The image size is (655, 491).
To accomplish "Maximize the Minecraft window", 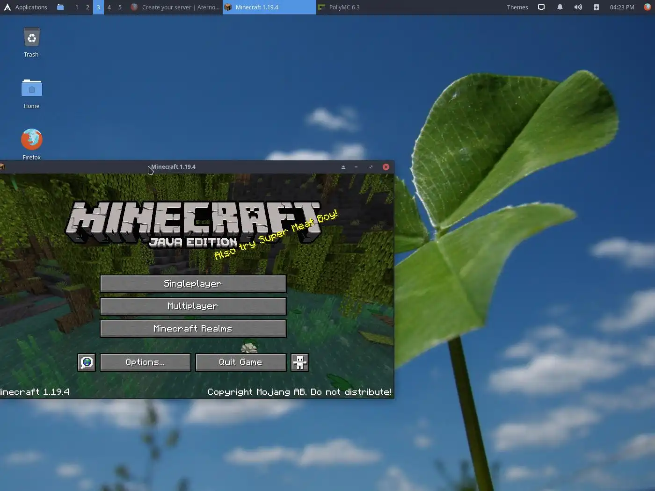I will (371, 167).
